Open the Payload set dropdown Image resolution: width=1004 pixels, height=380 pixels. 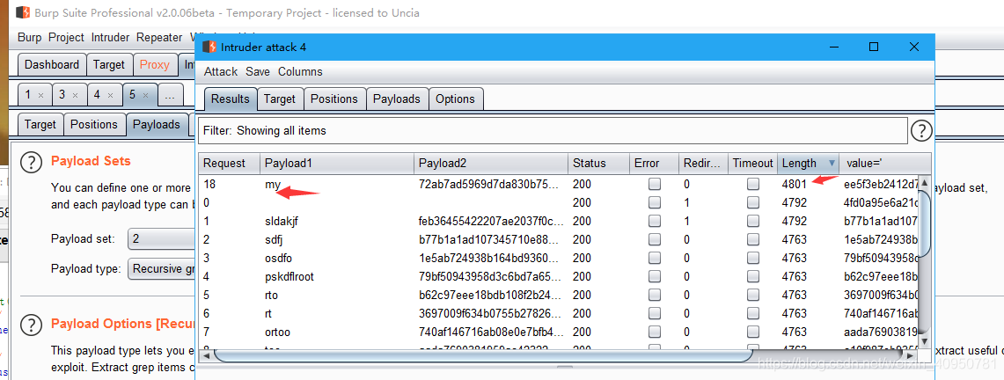pyautogui.click(x=161, y=239)
